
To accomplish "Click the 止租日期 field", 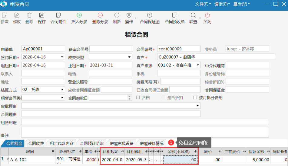I will pyautogui.click(x=111, y=65).
